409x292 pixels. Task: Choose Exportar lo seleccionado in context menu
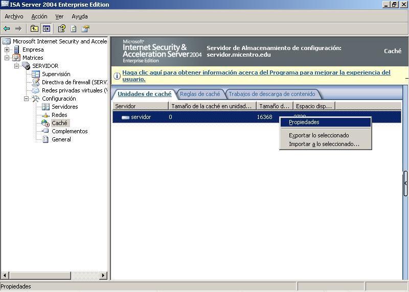[x=319, y=135]
